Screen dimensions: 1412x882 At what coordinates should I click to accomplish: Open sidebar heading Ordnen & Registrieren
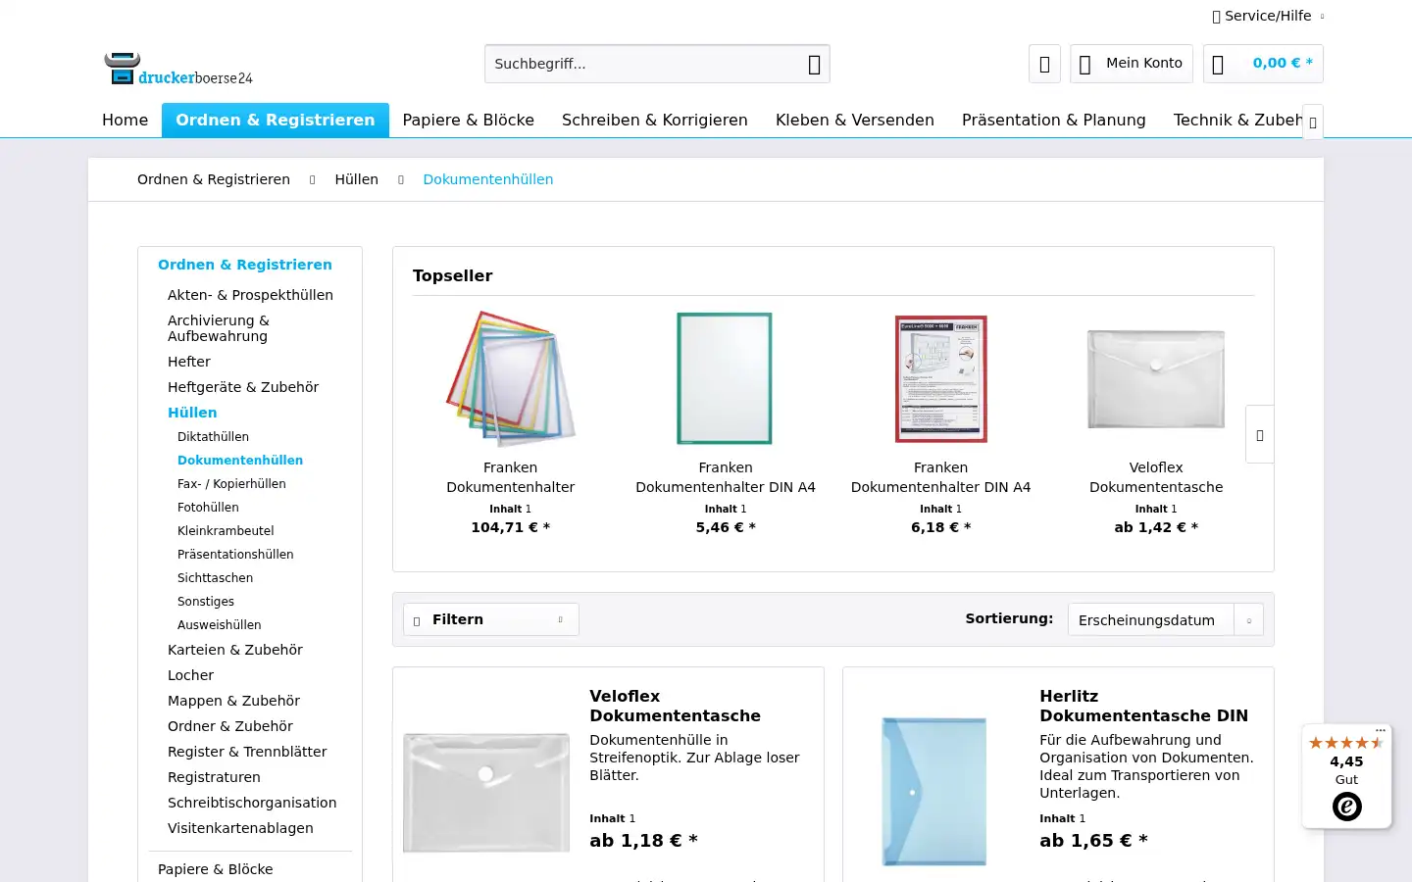coord(245,265)
